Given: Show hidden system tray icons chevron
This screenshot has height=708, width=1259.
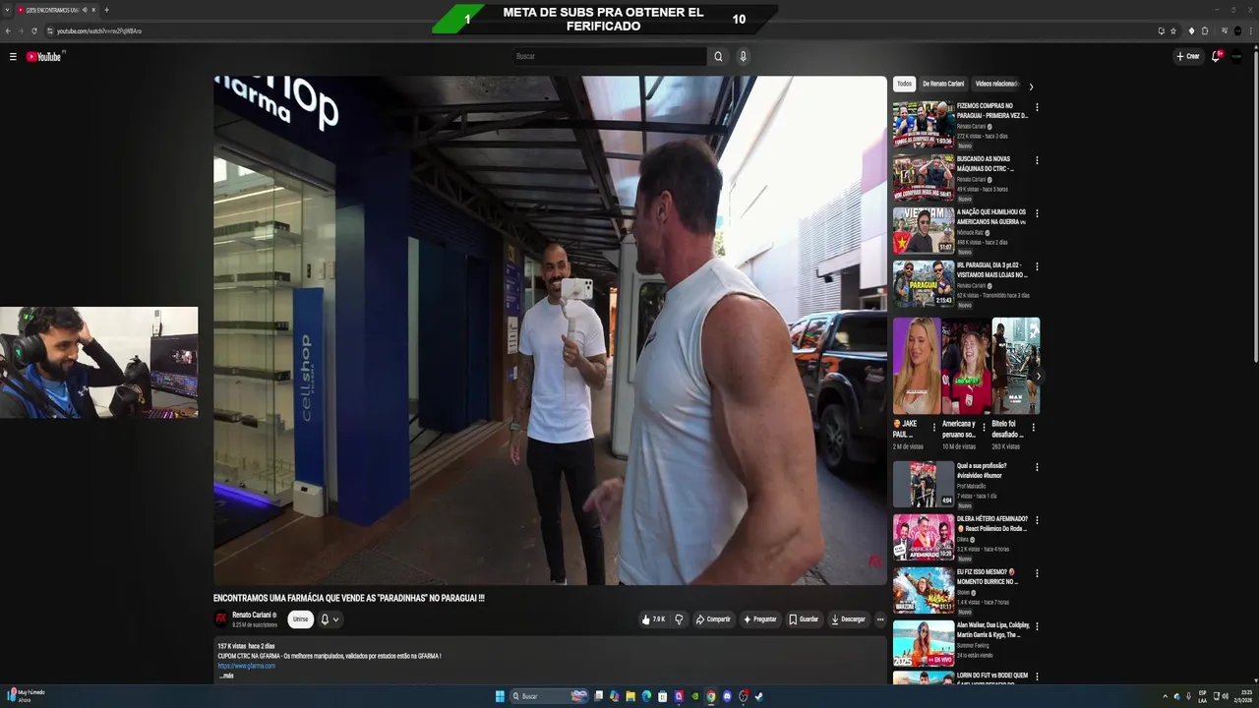Looking at the screenshot, I should click(x=1165, y=696).
